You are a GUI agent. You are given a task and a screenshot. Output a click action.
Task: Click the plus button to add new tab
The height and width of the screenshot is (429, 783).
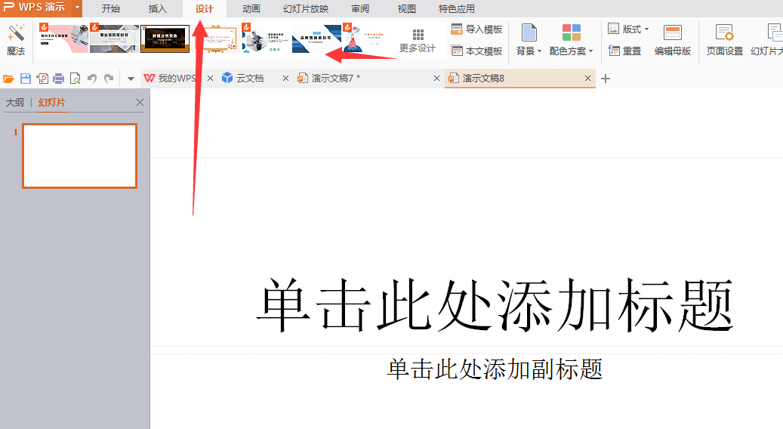(x=606, y=79)
